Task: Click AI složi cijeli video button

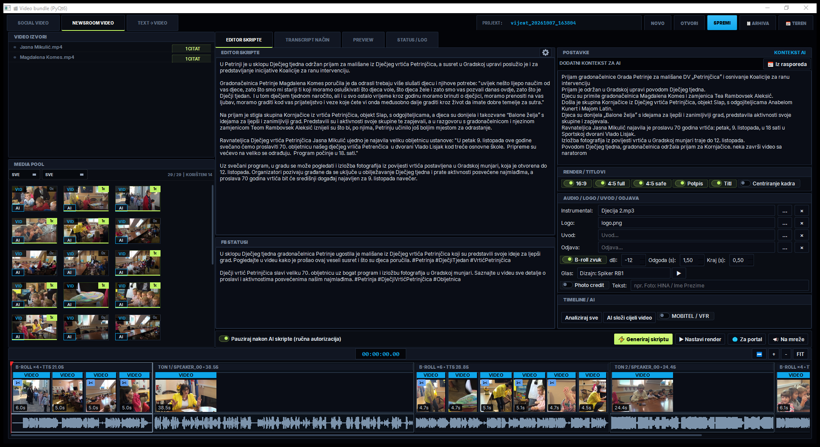Action: pos(629,318)
